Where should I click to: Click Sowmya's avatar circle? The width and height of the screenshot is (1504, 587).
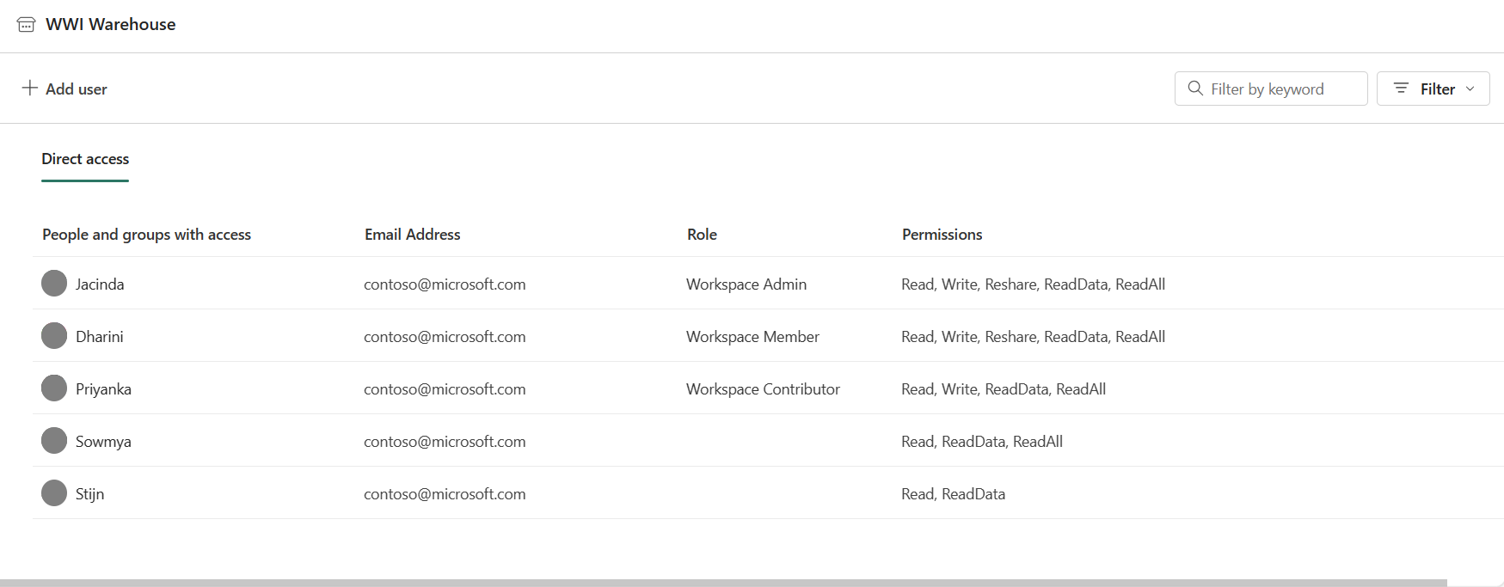[54, 441]
